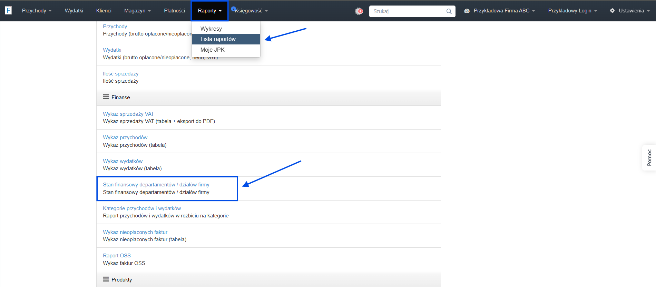Open Wykaz nieopłaconych faktur report
The height and width of the screenshot is (287, 656).
pos(135,232)
